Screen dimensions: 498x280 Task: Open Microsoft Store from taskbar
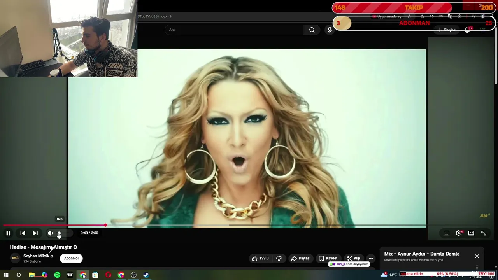point(95,275)
